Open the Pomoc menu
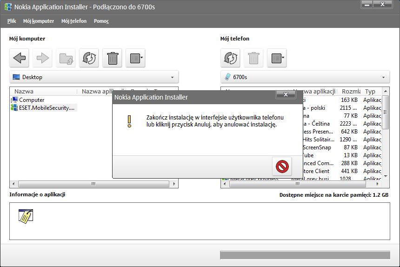This screenshot has height=267, width=400. pos(101,21)
